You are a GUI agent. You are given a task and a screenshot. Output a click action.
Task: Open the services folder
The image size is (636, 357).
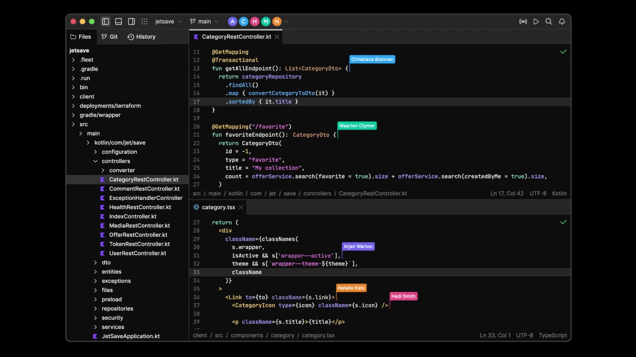tap(113, 327)
